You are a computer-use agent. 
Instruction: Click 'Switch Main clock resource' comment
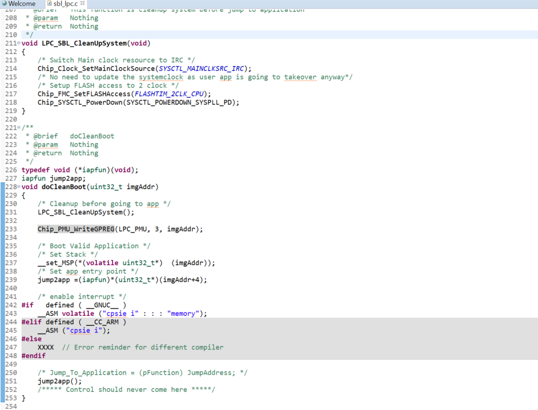116,60
